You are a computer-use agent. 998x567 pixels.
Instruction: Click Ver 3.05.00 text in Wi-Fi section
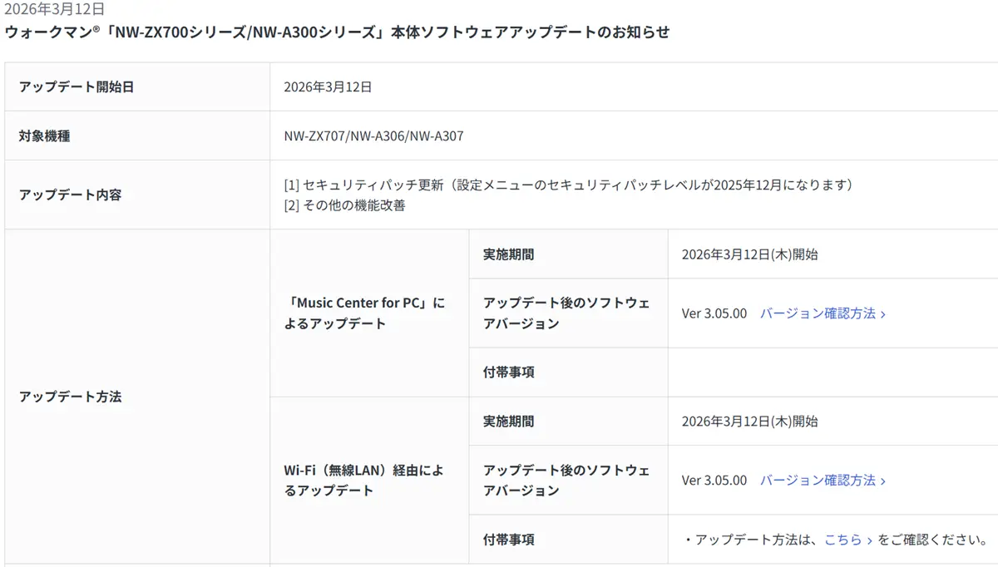coord(714,481)
